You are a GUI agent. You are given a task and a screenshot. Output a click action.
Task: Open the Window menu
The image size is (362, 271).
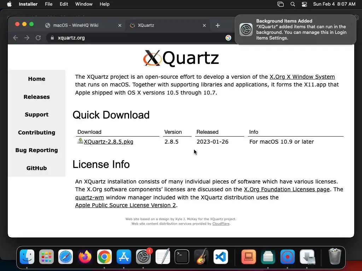(84, 4)
